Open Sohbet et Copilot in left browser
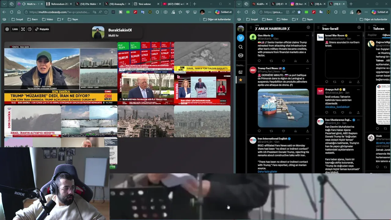Viewport: 391px width, 220px height. click(x=223, y=12)
